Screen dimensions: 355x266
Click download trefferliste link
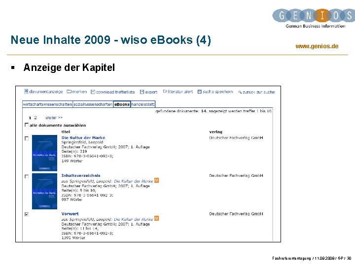click(x=115, y=92)
